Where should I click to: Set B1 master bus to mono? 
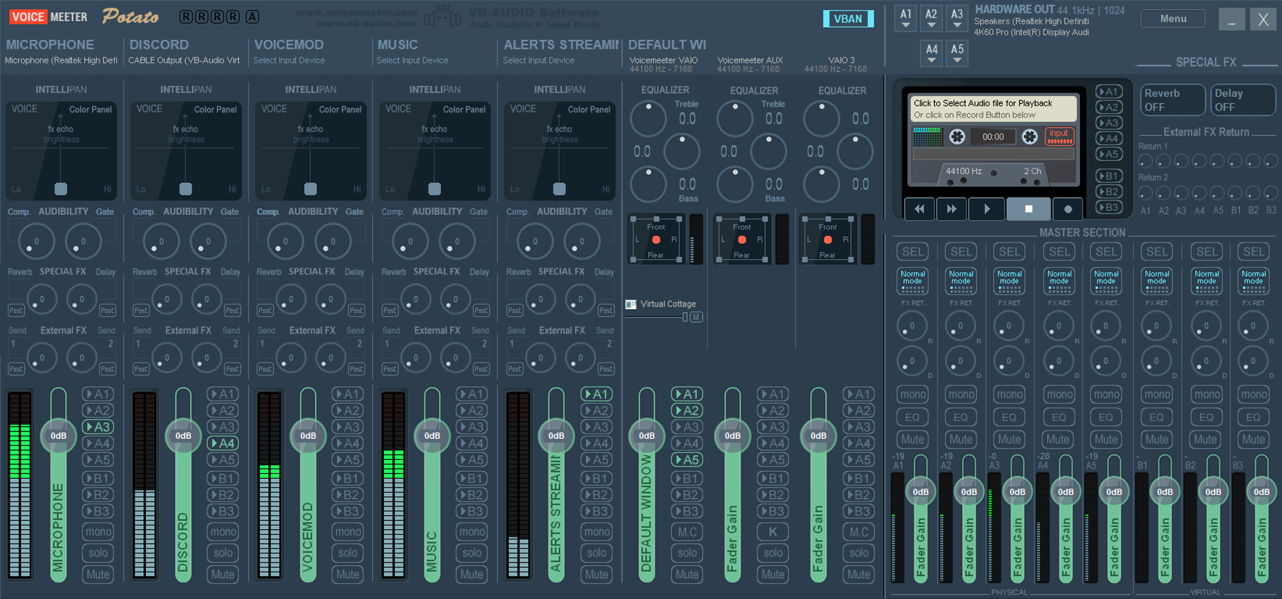(1157, 394)
